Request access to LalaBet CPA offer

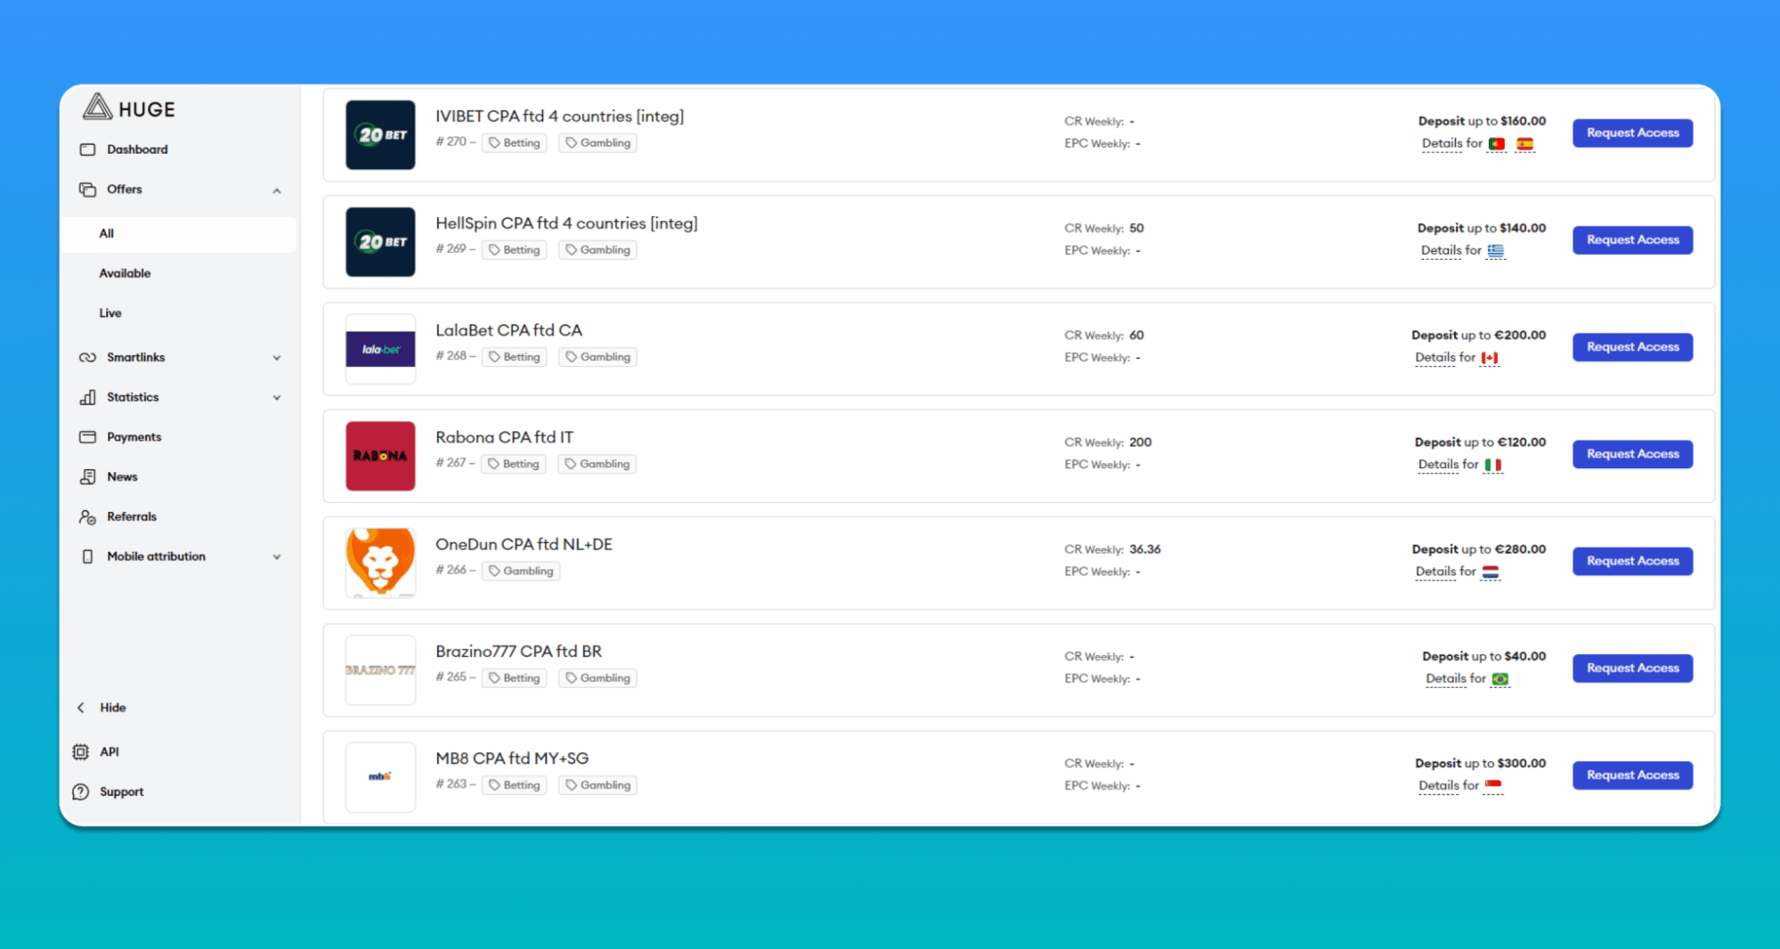tap(1632, 347)
